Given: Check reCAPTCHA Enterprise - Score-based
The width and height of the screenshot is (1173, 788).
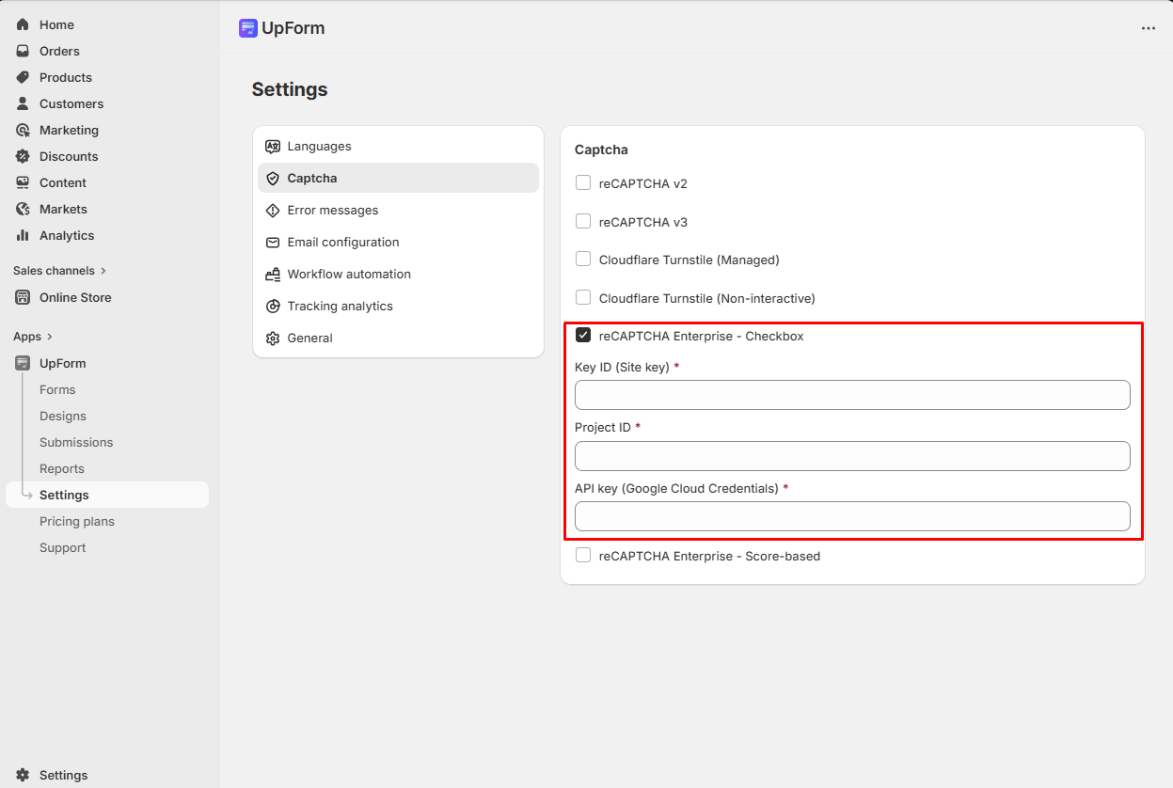Looking at the screenshot, I should [583, 556].
